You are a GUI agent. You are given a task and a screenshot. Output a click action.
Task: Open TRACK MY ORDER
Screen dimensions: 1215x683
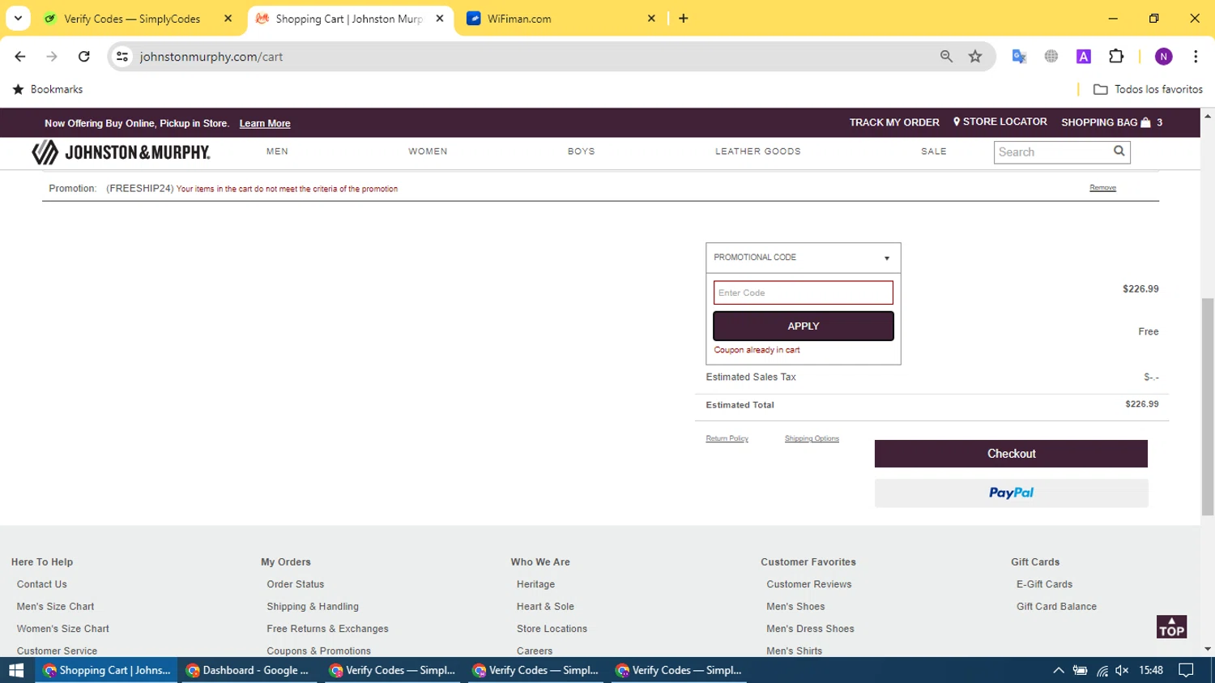pos(894,122)
